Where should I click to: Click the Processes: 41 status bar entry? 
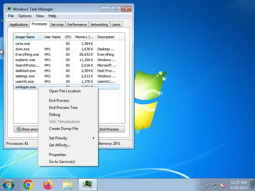tap(17, 144)
